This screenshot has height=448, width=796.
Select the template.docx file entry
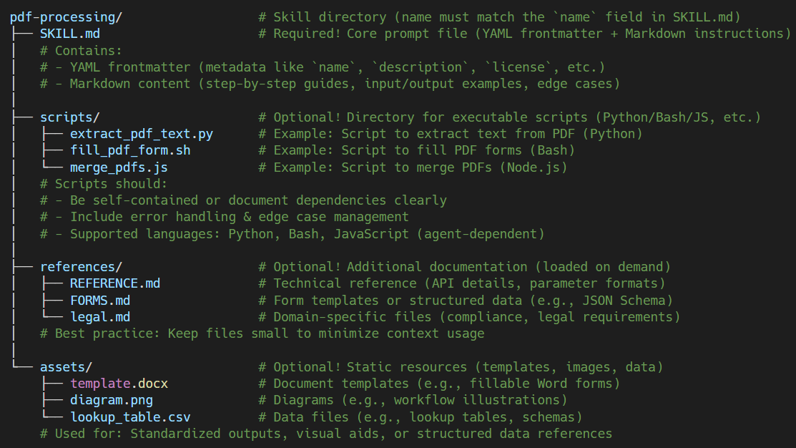[119, 384]
